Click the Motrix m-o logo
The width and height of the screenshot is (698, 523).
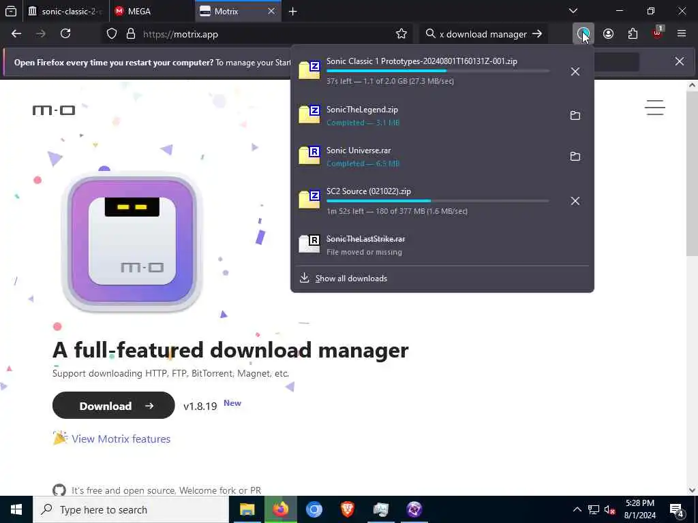tap(54, 110)
